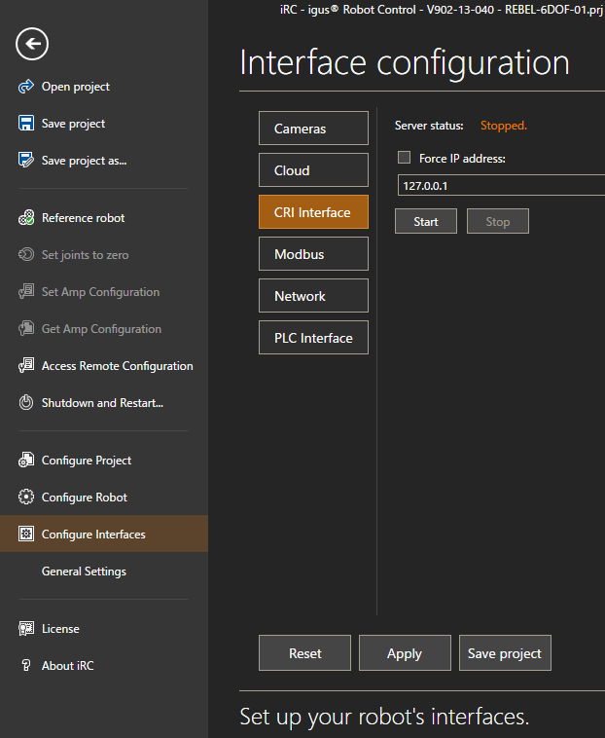Click the Save project as icon

[26, 161]
